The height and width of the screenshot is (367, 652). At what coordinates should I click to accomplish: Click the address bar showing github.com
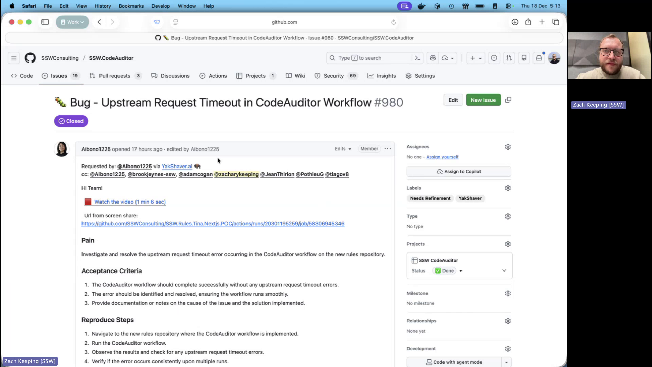pos(285,22)
